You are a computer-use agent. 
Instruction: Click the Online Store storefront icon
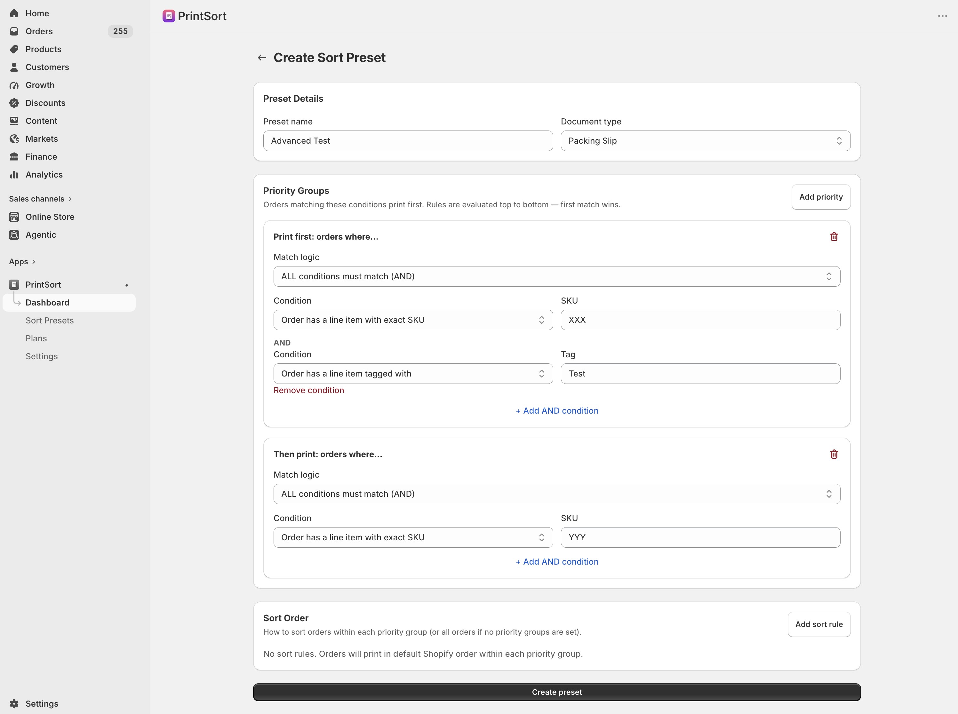(14, 217)
